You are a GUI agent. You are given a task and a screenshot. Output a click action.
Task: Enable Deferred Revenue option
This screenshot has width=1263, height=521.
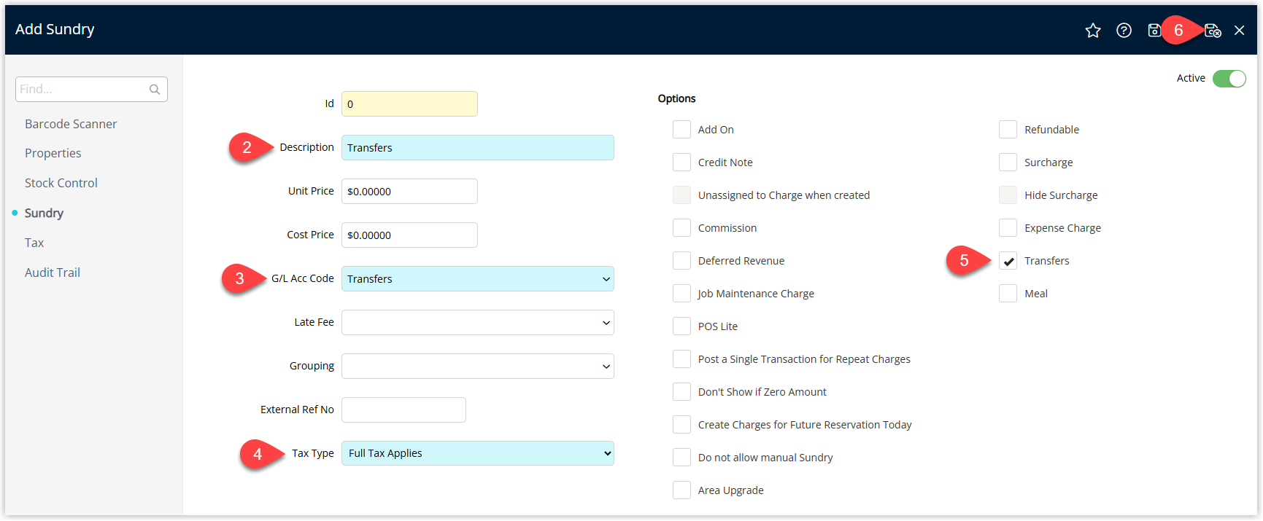[681, 261]
